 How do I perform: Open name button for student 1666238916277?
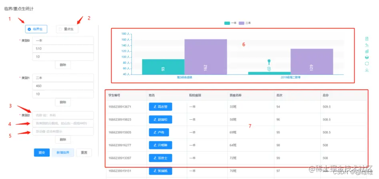pos(160,145)
